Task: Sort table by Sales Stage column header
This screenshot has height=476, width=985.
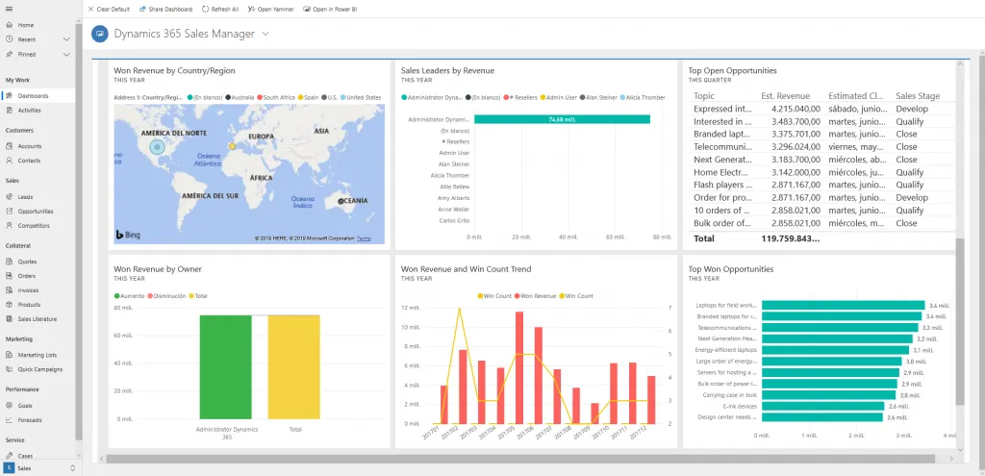Action: [918, 96]
